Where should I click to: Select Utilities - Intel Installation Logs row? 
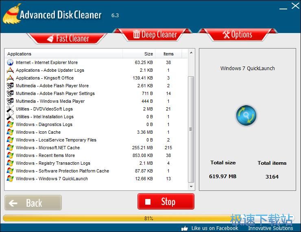[x=96, y=117]
